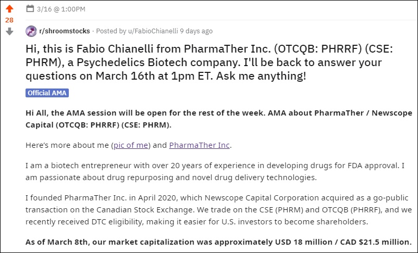Open u/FabioChianelli user profile
418x253 pixels.
[x=153, y=31]
